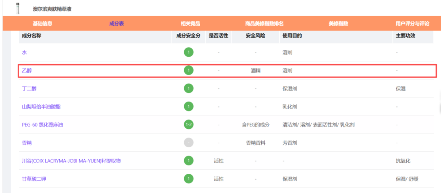
Task: Switch to the 基础信息 tab
Action: coord(42,24)
